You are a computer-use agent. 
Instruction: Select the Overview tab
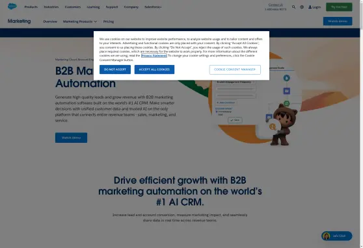50,21
